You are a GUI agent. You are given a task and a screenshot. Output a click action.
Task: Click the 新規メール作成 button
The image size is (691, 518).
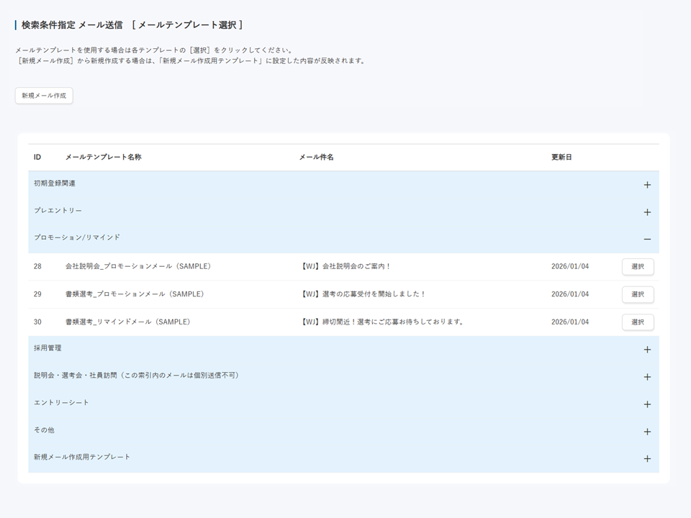[43, 95]
